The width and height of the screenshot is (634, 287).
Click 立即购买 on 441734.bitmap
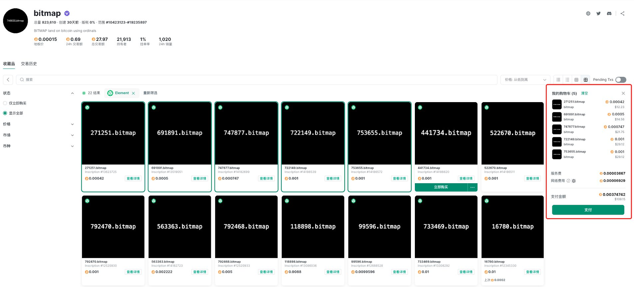tap(441, 187)
